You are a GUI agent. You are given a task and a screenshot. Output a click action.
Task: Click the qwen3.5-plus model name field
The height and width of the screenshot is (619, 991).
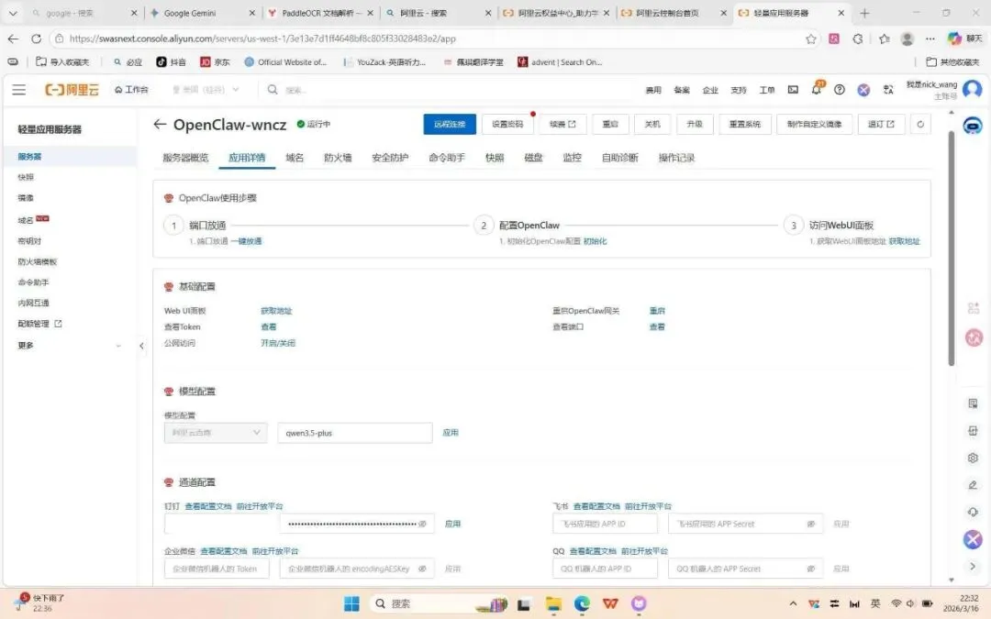[355, 433]
